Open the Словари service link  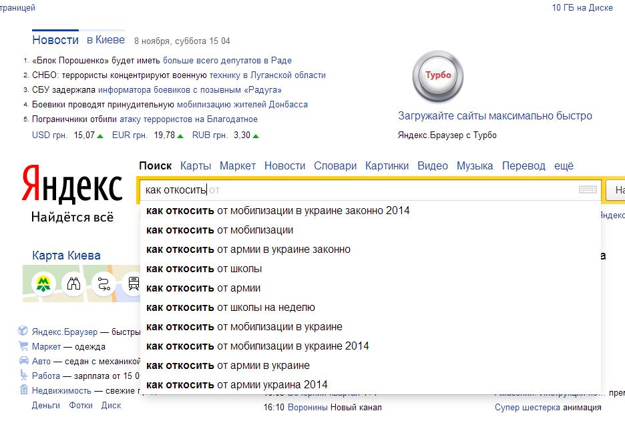pyautogui.click(x=335, y=165)
